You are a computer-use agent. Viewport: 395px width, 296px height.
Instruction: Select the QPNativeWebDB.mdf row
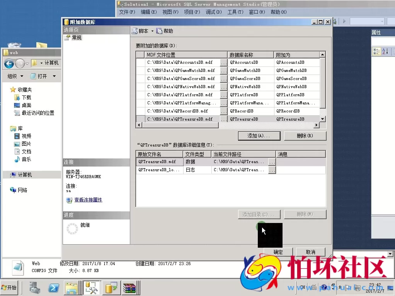pos(180,87)
